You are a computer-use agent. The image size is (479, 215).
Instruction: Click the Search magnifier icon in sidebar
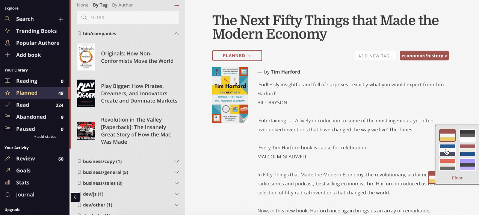click(x=8, y=19)
